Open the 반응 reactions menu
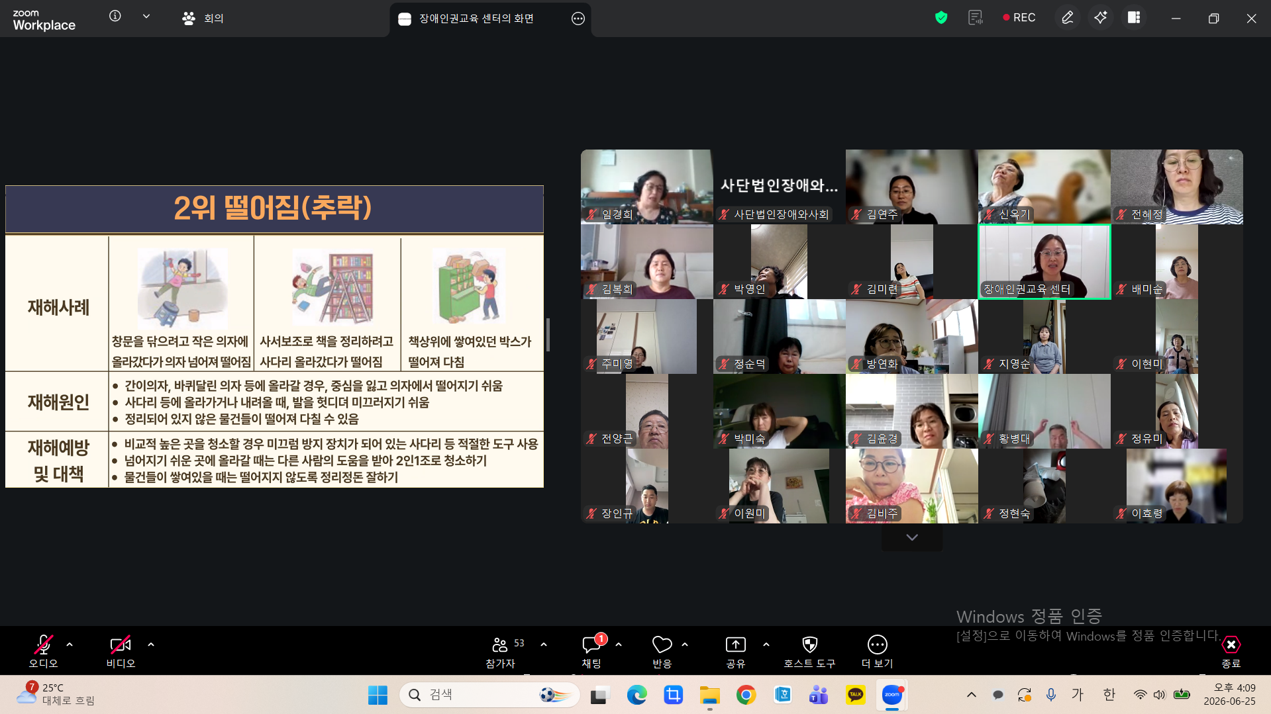The image size is (1271, 714). pos(662,651)
